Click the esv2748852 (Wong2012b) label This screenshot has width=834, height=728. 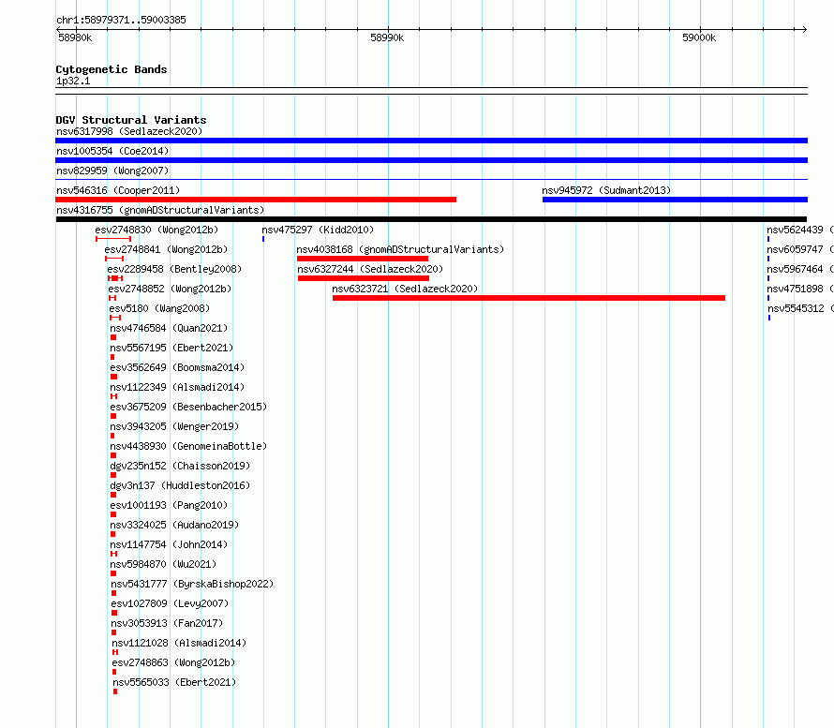(170, 289)
